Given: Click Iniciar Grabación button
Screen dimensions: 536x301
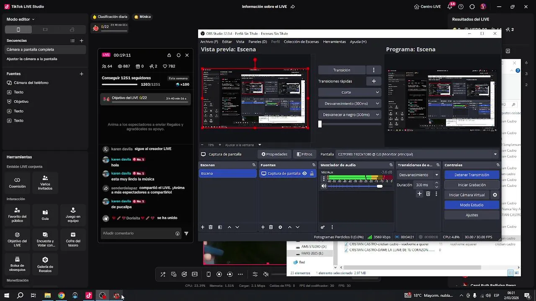Looking at the screenshot, I should click(x=472, y=185).
